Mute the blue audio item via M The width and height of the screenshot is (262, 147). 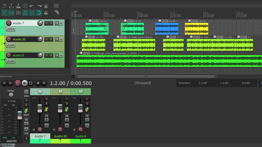[x=163, y=21]
